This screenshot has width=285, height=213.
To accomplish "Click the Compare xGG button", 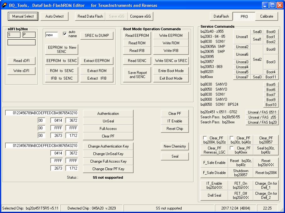I will point(140,16).
